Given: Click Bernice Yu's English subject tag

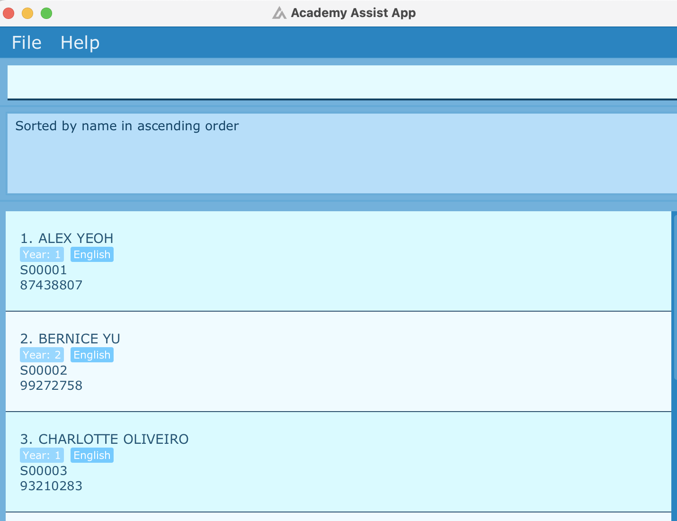Looking at the screenshot, I should [92, 355].
